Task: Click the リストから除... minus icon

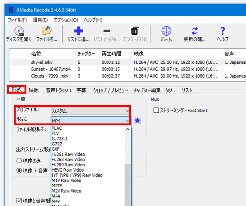Action: 107,34
